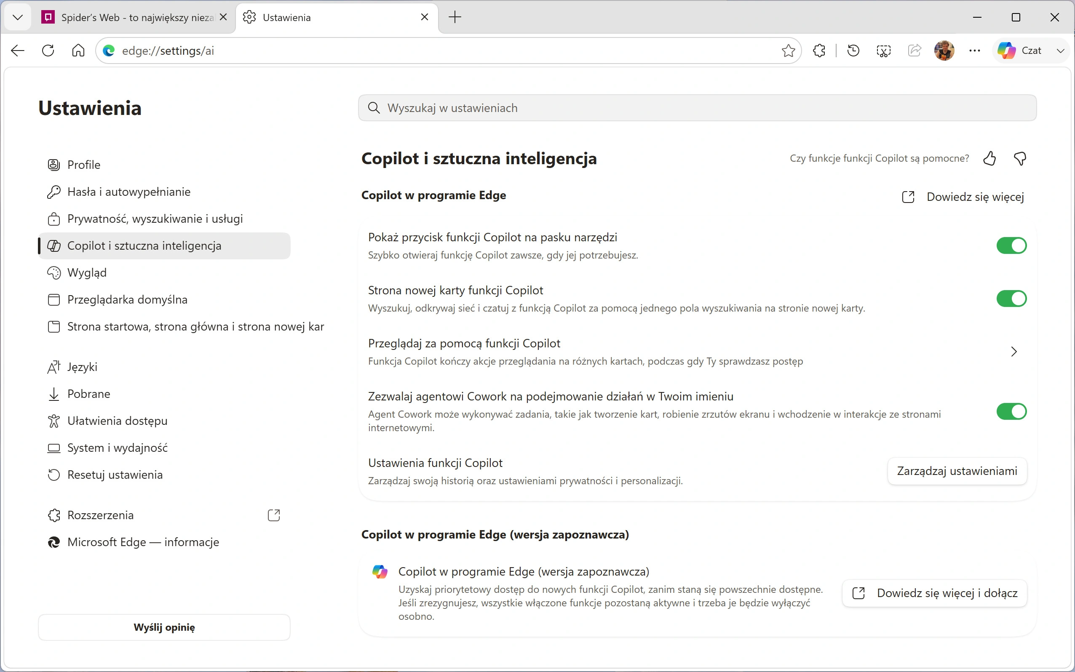Click the Copilot w programie Edge subheading
Image resolution: width=1075 pixels, height=672 pixels.
(433, 195)
